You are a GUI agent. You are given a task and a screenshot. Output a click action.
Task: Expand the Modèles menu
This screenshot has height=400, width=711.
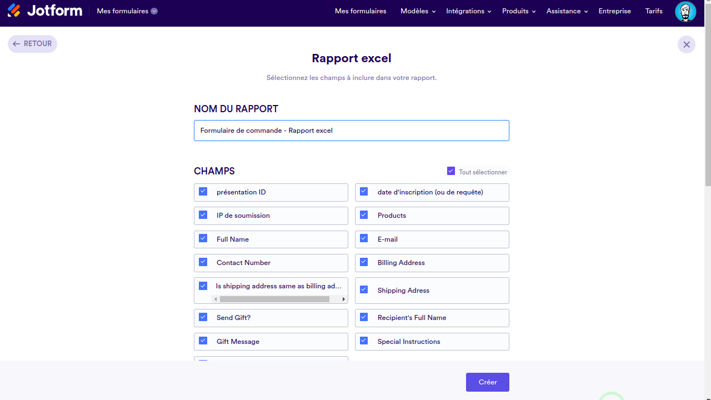[x=418, y=11]
